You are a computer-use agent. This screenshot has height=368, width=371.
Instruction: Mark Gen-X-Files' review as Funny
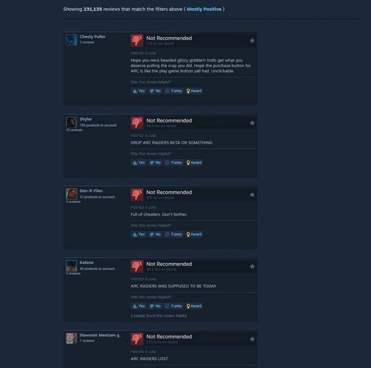[x=174, y=234]
